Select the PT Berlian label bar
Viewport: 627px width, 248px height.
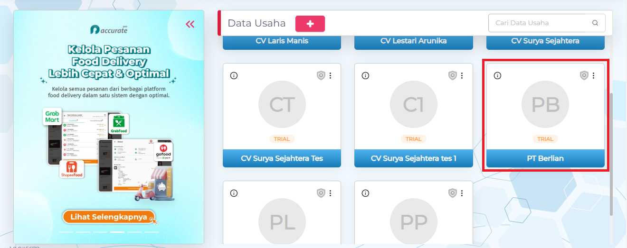[545, 158]
